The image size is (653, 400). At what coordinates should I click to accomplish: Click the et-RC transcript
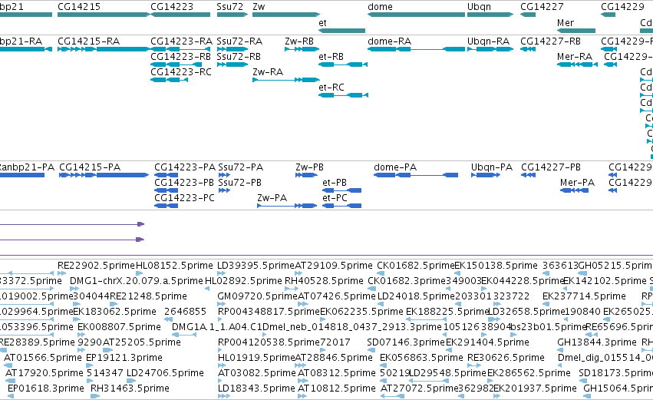pyautogui.click(x=343, y=95)
